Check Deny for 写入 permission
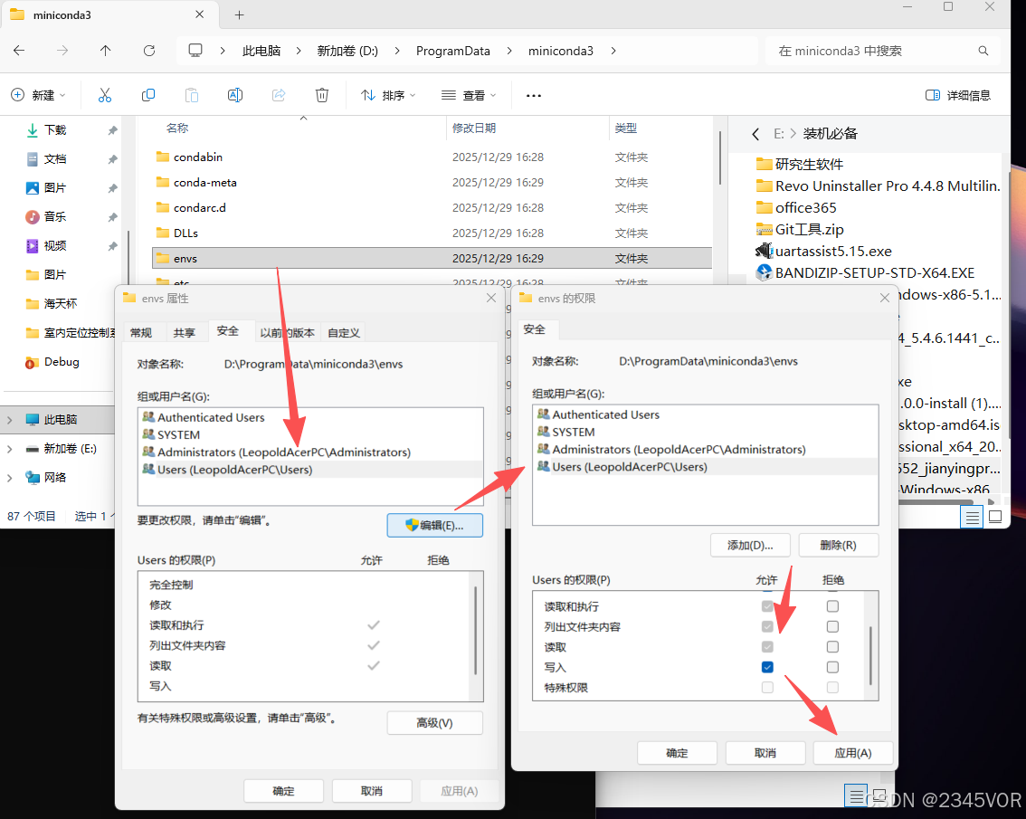This screenshot has width=1026, height=819. [x=832, y=667]
